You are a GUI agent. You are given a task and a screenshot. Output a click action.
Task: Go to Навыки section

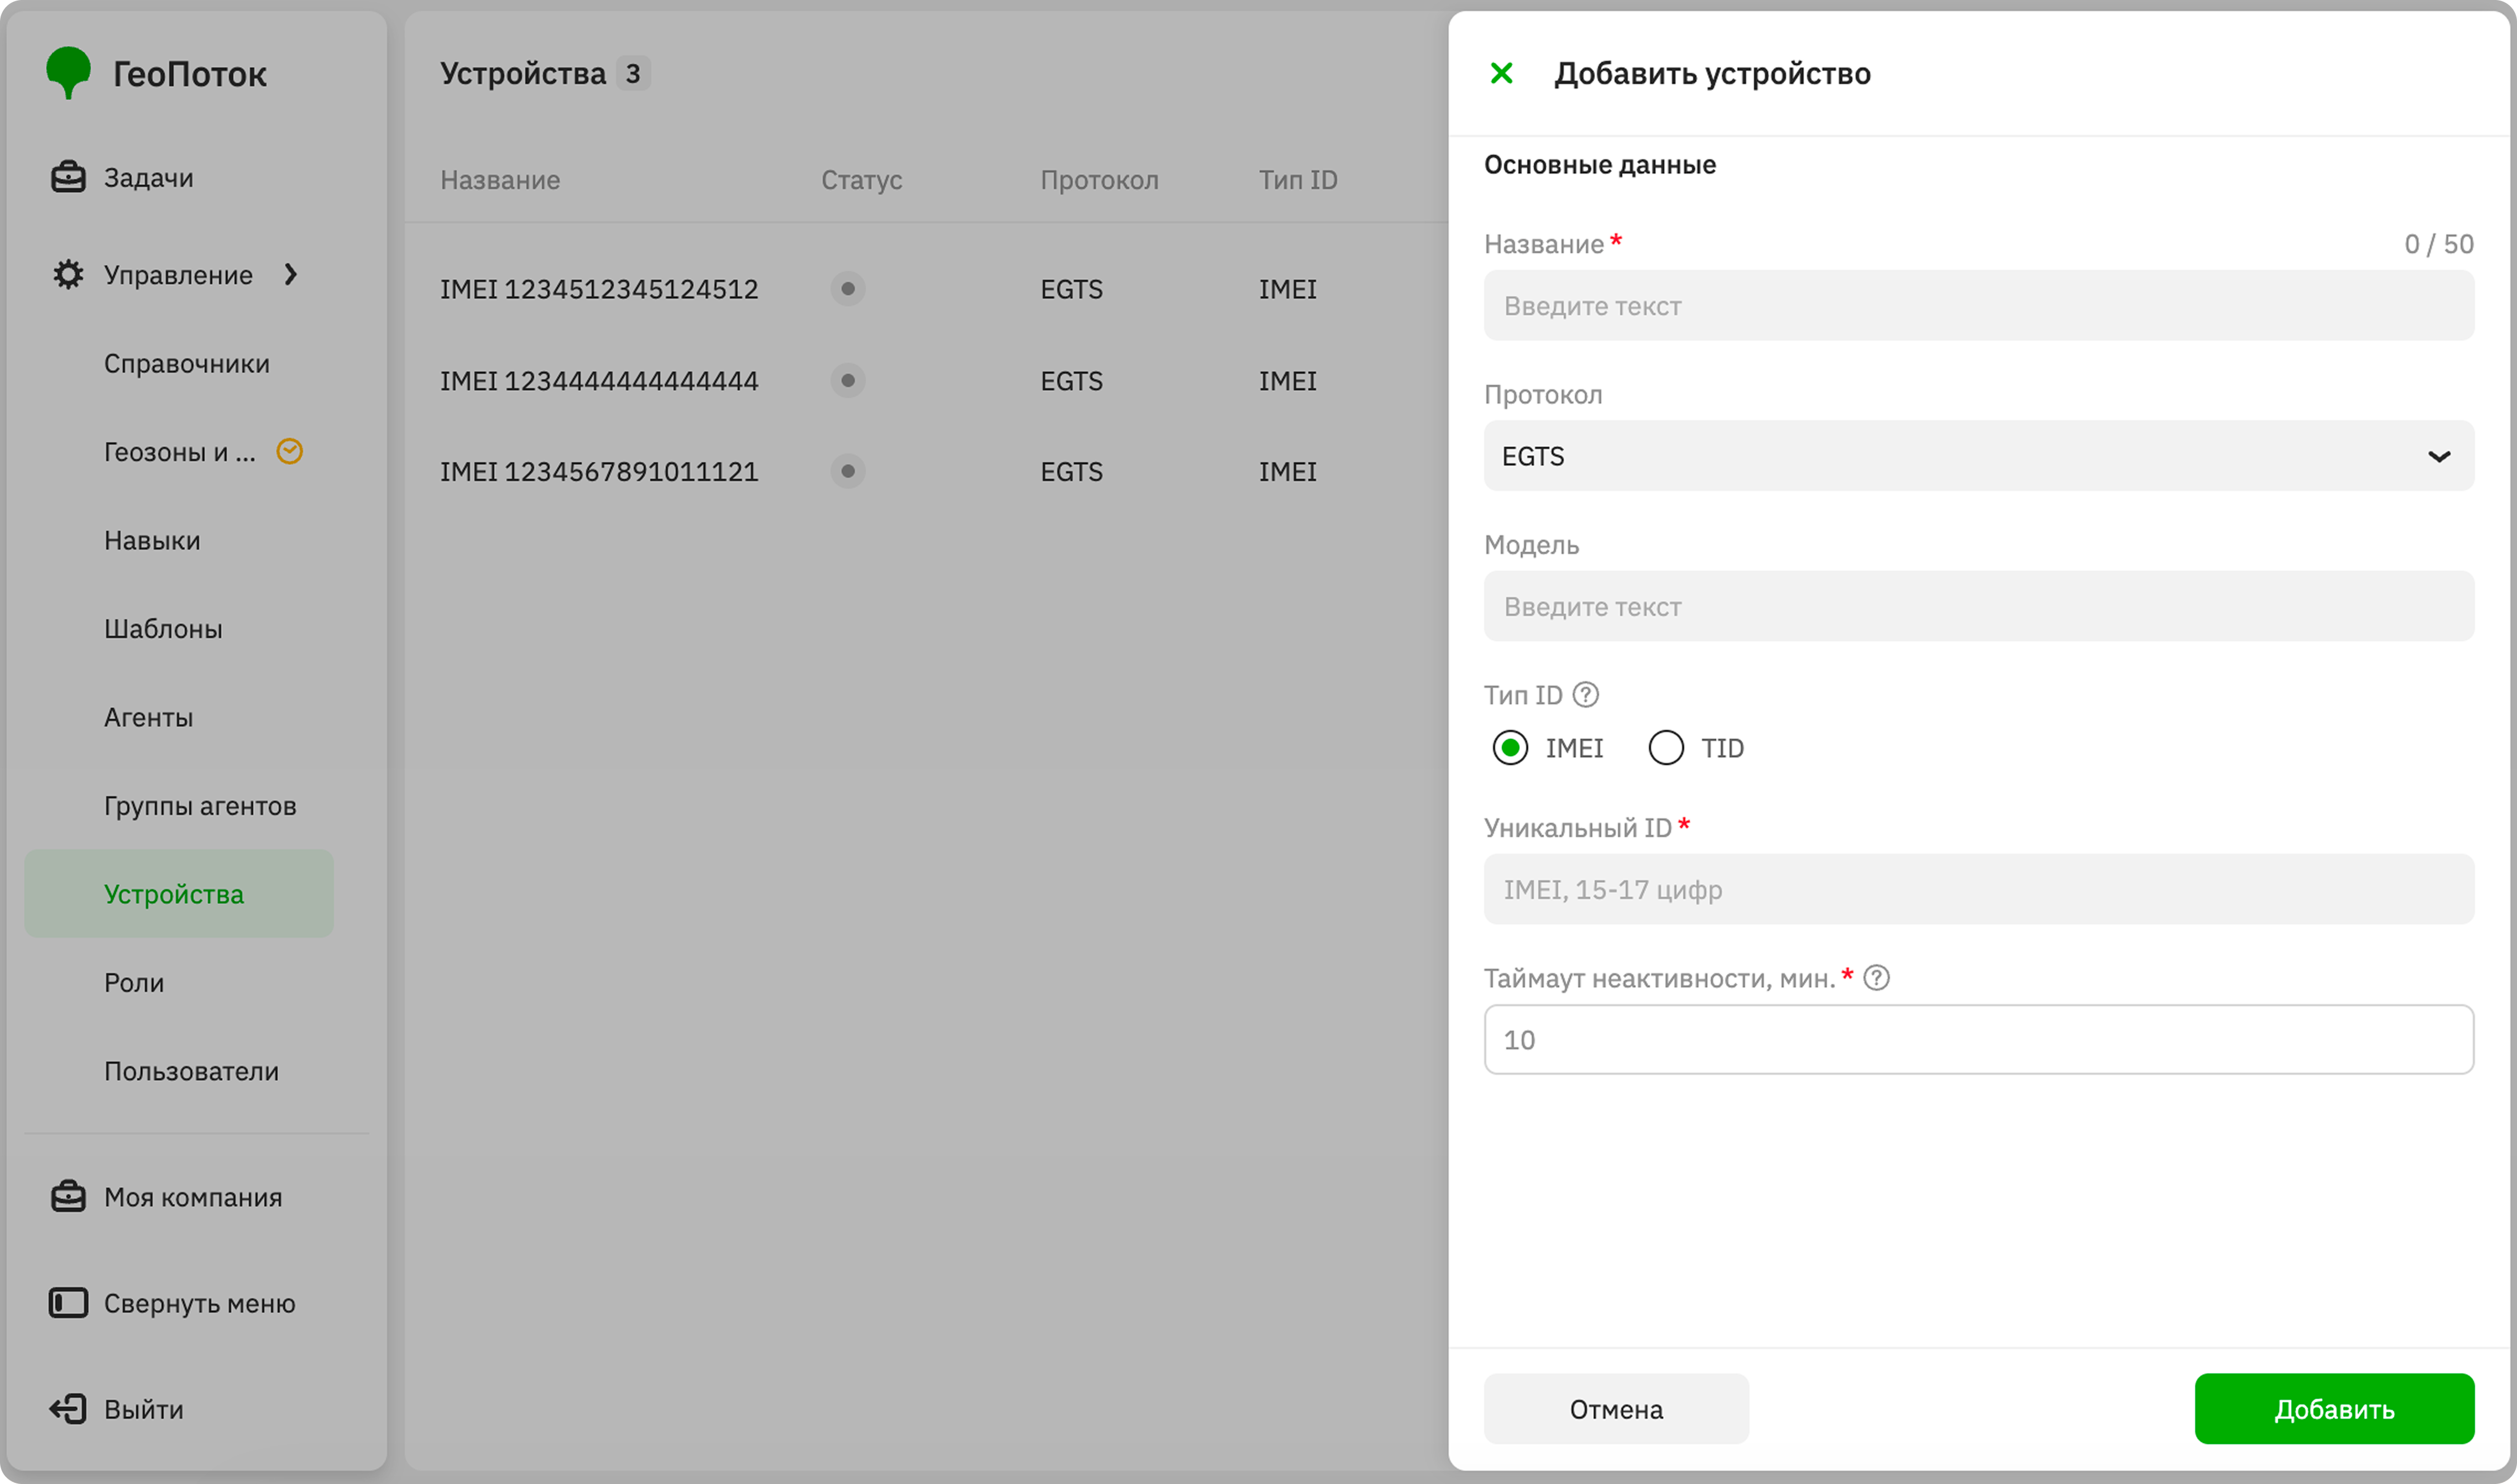pos(152,540)
